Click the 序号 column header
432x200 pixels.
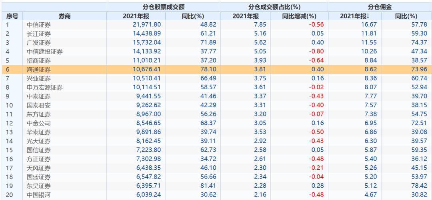[12, 16]
